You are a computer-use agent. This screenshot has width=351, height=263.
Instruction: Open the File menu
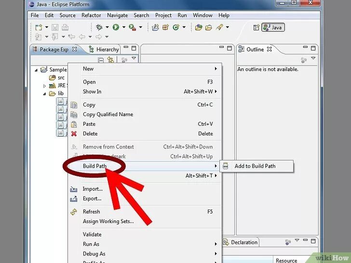35,15
